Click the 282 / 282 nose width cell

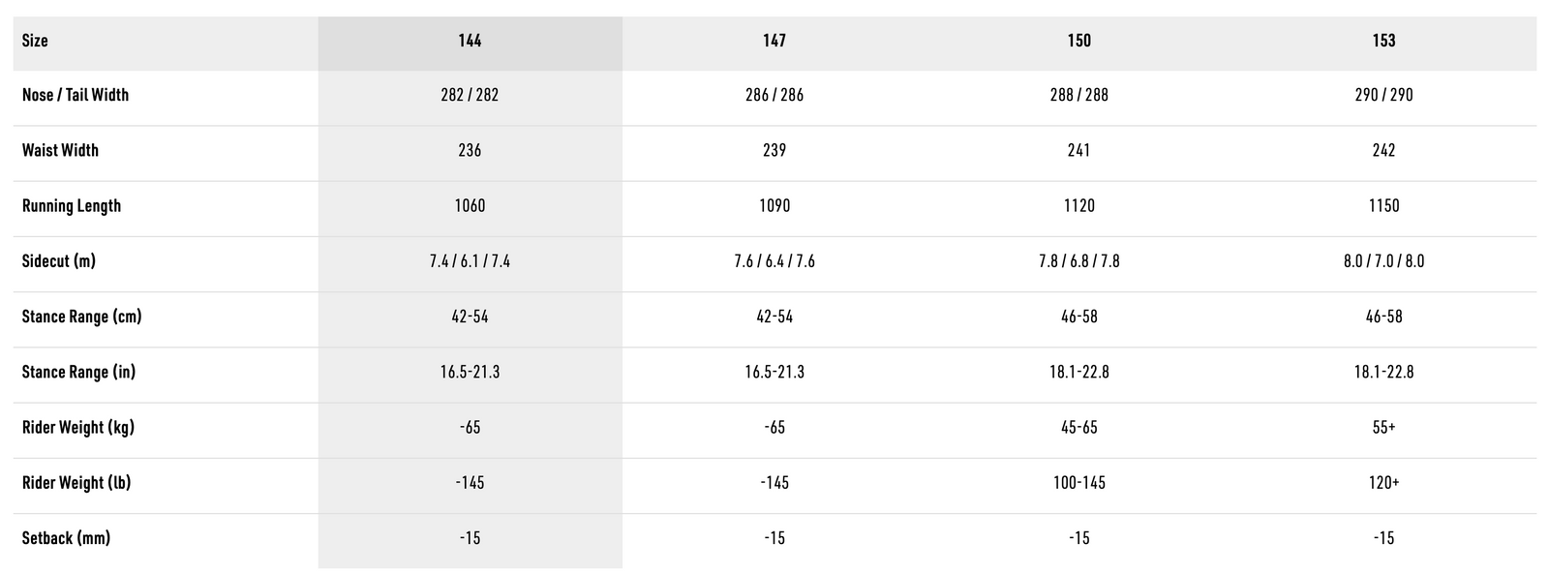(470, 95)
